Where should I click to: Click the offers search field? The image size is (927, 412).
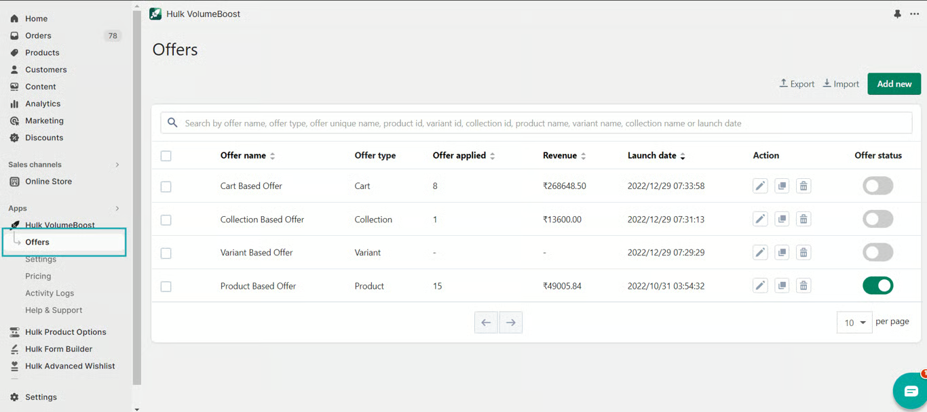(536, 123)
